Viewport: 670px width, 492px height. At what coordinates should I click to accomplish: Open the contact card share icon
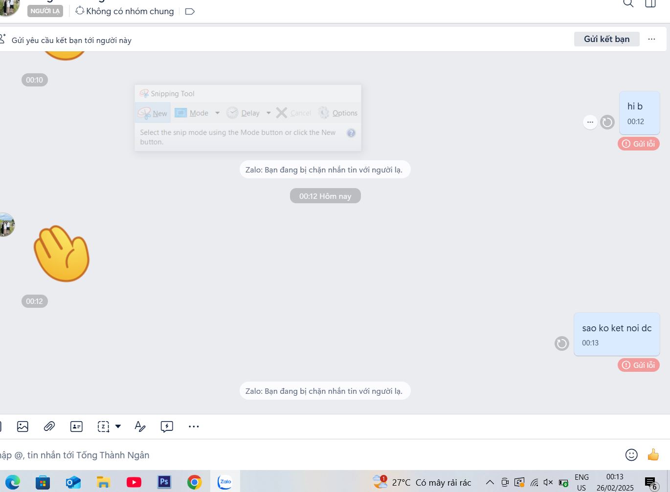pyautogui.click(x=76, y=427)
